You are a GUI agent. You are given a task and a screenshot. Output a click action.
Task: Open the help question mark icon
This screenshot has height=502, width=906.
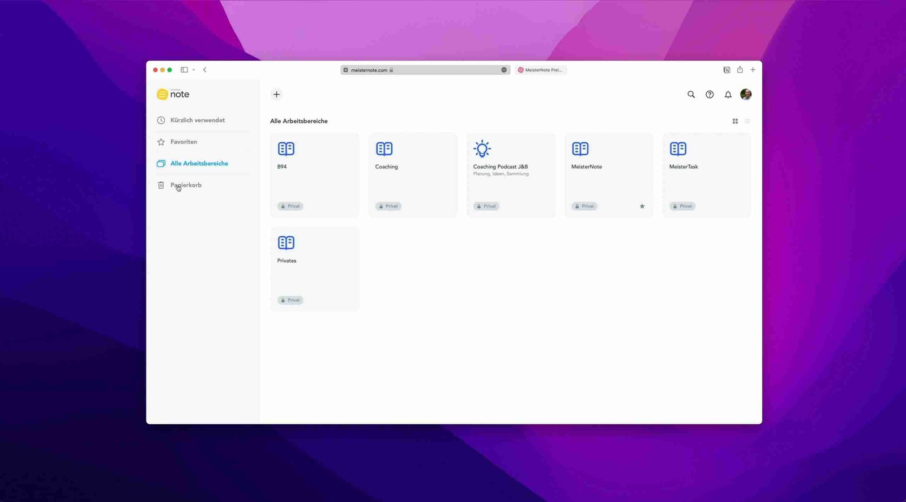coord(710,95)
